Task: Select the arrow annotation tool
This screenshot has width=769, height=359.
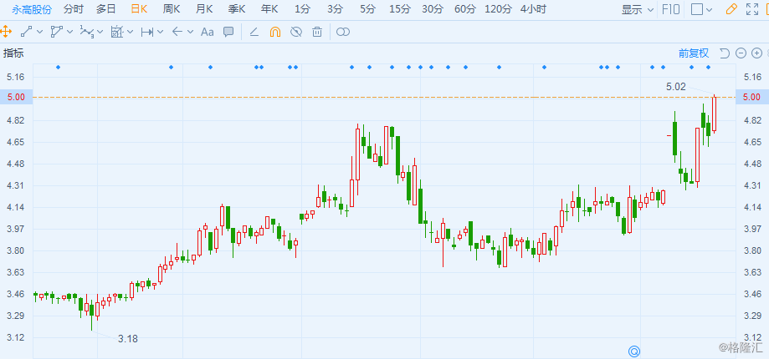Action: tap(177, 33)
